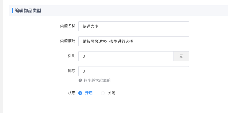The width and height of the screenshot is (228, 113).
Task: Click the 费用 field label
Action: coord(72,56)
